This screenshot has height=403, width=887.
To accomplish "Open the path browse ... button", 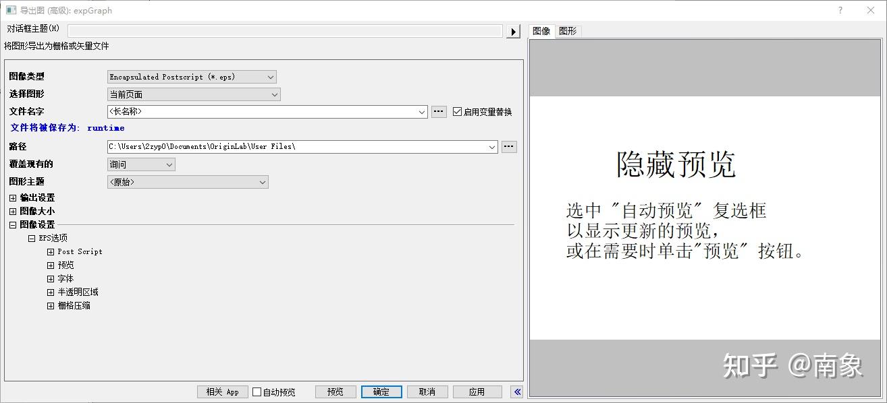I will pos(509,146).
